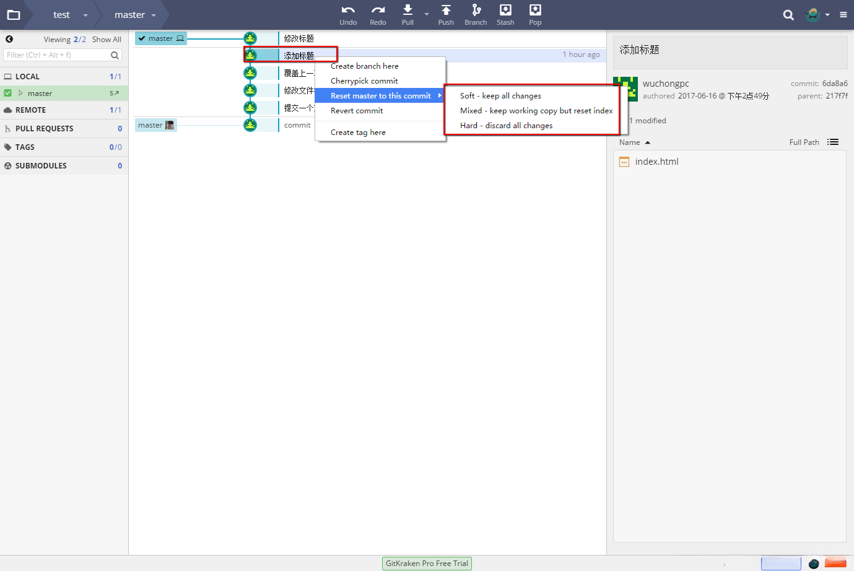Open the profile dropdown arrow beside the avatar
This screenshot has width=854, height=571.
[827, 15]
